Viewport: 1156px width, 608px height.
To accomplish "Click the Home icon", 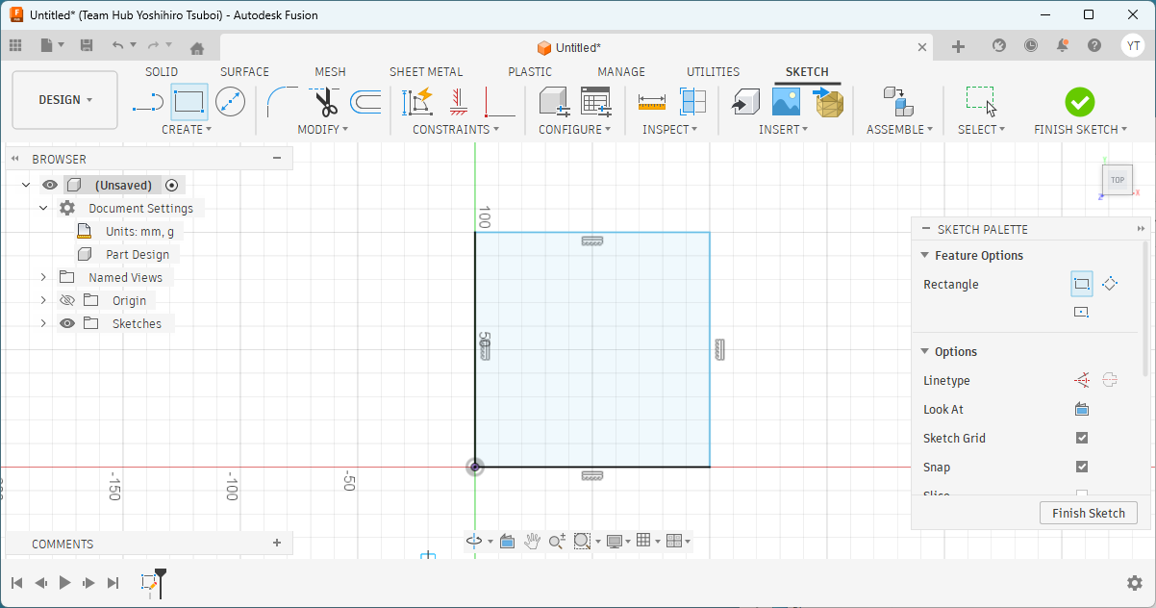I will pos(197,48).
